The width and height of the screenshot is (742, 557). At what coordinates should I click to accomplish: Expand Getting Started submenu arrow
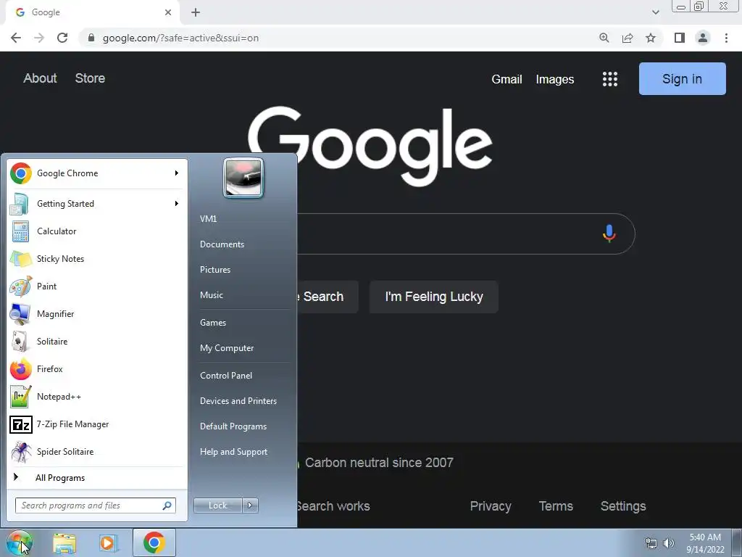point(177,204)
